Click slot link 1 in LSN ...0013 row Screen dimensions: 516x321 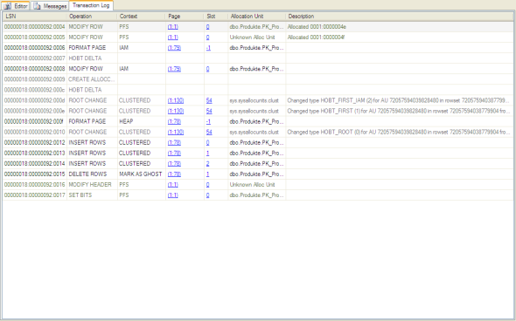(x=207, y=153)
